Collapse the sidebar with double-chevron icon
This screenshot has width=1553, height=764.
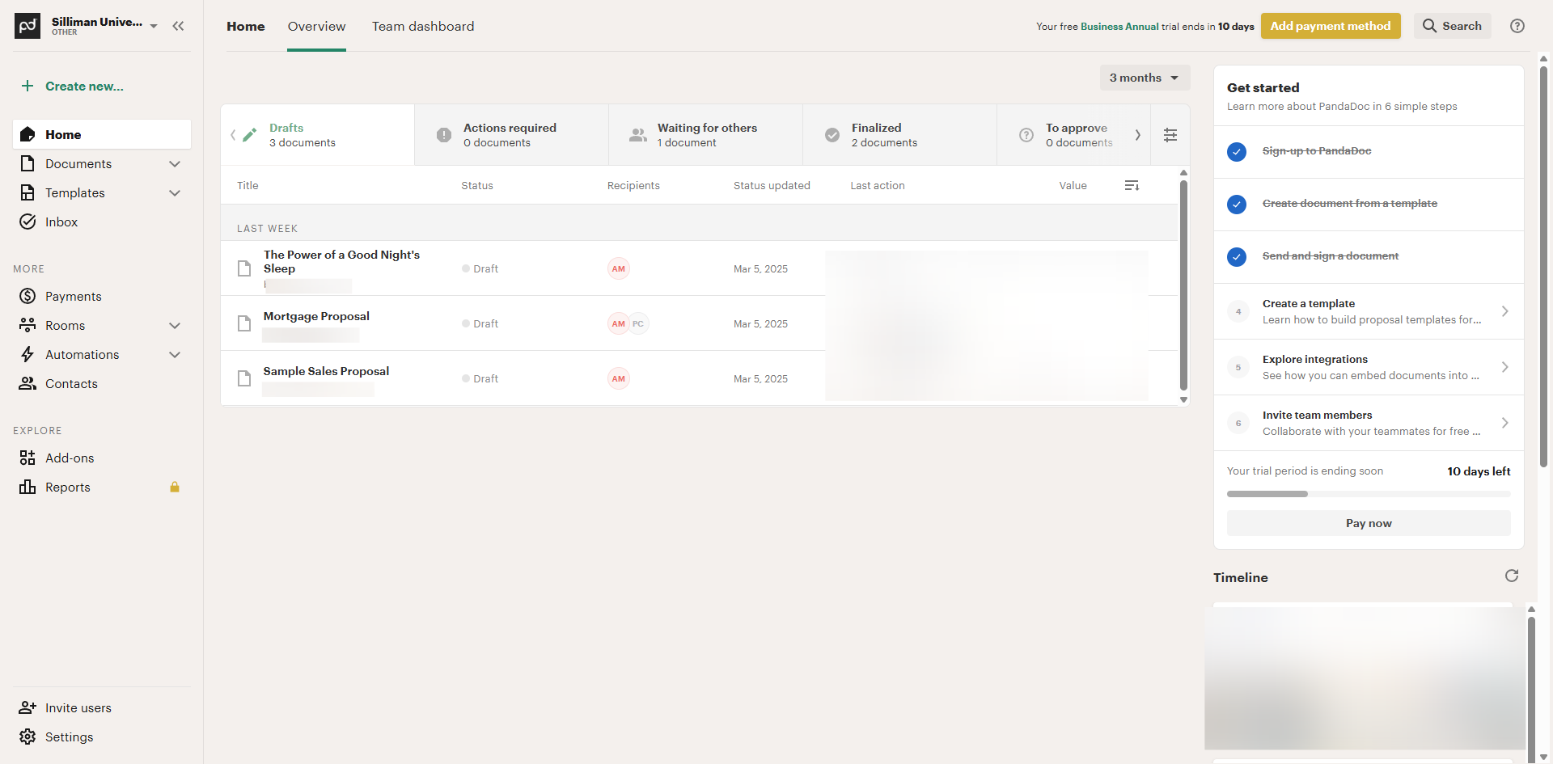pos(178,26)
